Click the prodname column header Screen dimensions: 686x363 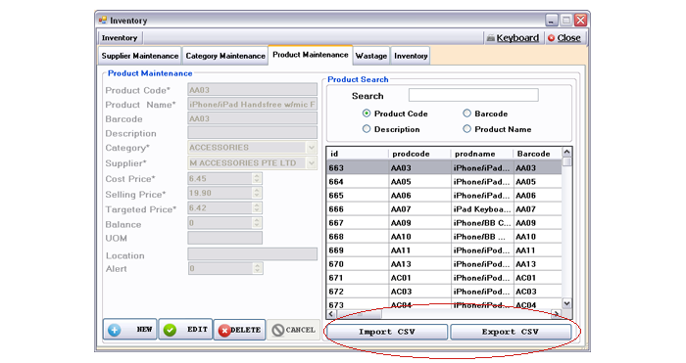point(482,154)
